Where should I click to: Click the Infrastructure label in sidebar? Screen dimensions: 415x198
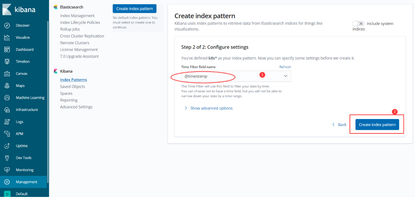[27, 110]
